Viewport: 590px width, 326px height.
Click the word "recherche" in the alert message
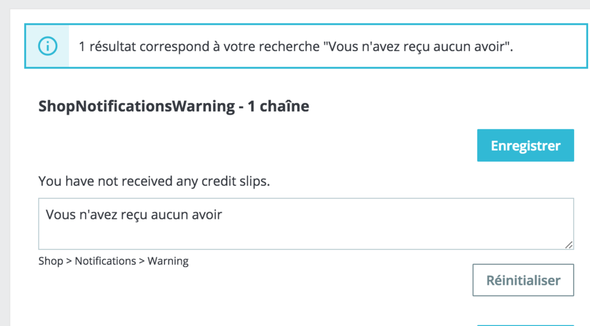coord(290,46)
